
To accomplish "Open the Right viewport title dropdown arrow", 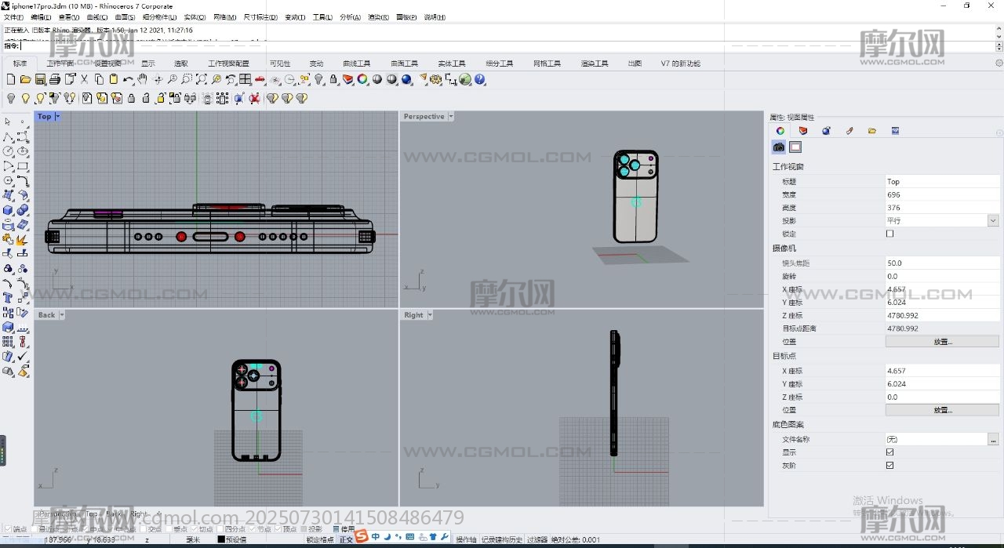I will [x=429, y=315].
